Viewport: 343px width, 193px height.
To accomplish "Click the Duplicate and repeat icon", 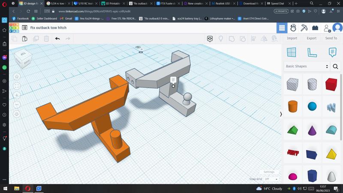I will pyautogui.click(x=36, y=39).
